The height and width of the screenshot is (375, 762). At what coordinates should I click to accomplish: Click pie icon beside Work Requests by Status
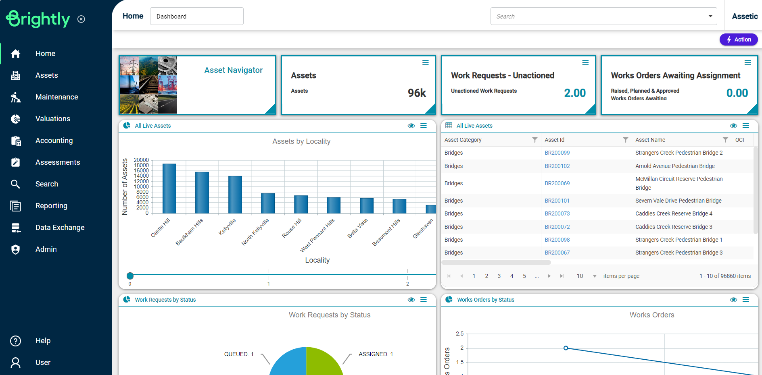click(127, 299)
